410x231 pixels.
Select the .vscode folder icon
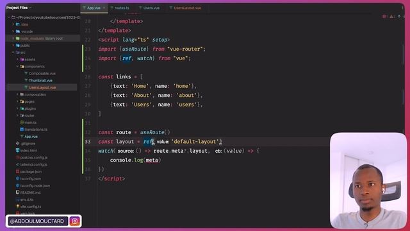pyautogui.click(x=18, y=31)
